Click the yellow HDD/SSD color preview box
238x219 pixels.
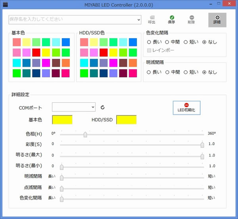click(126, 119)
